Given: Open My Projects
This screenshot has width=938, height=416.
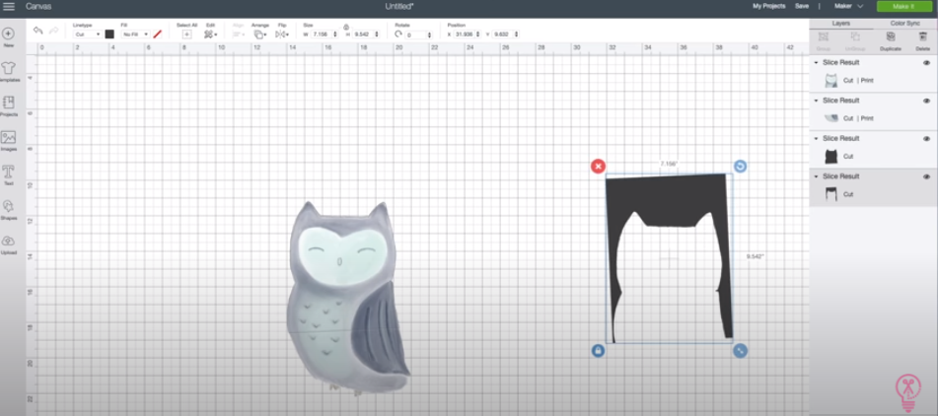Looking at the screenshot, I should (x=768, y=6).
